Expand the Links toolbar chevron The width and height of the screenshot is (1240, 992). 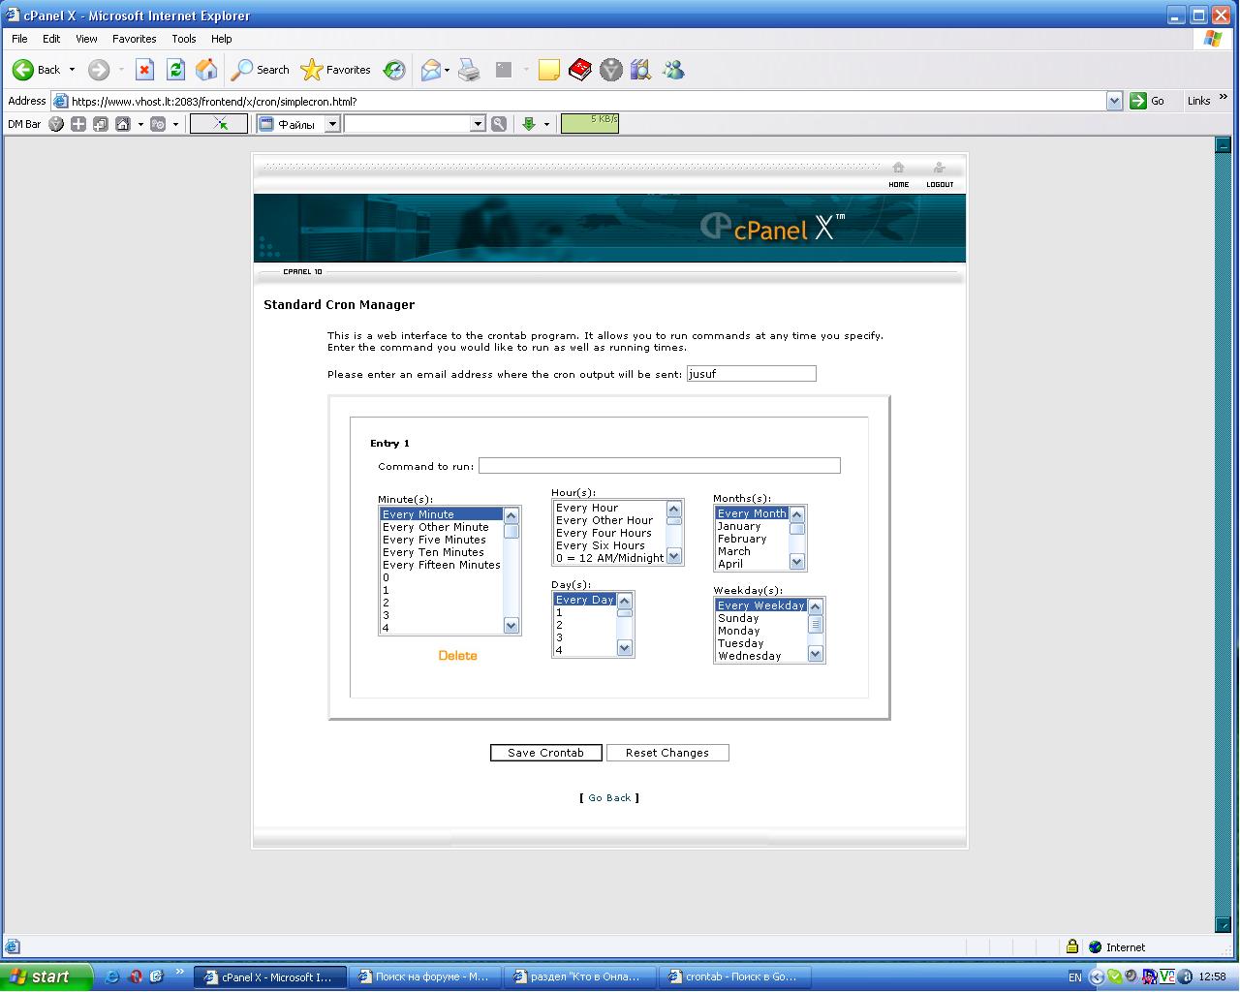coord(1224,97)
